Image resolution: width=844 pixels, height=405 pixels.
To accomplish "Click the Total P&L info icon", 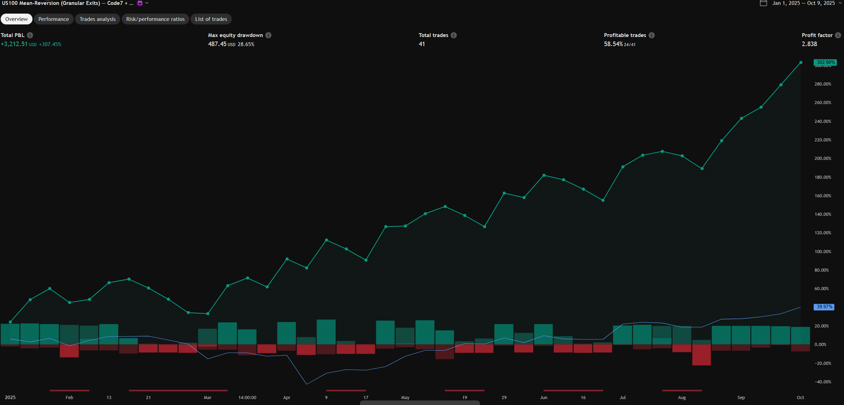I will pos(30,35).
